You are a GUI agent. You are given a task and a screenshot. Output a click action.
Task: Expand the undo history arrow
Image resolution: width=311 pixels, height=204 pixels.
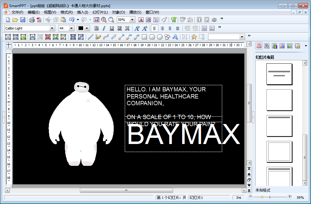[x=78, y=20]
